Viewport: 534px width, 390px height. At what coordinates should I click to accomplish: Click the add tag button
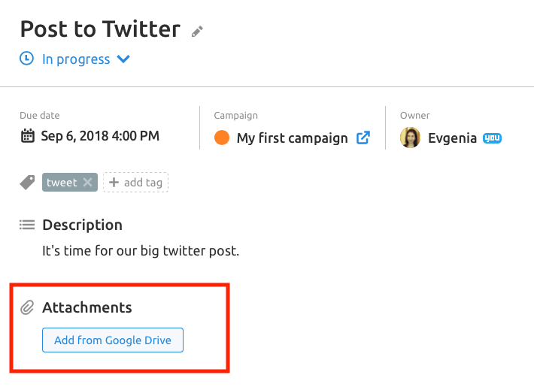[x=135, y=183]
